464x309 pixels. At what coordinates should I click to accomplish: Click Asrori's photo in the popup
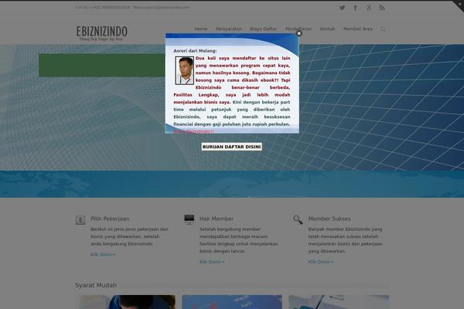click(184, 70)
